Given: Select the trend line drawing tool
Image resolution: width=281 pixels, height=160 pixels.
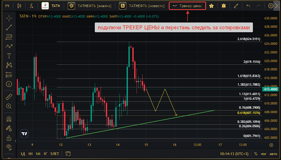Looking at the screenshot, I should [9, 27].
